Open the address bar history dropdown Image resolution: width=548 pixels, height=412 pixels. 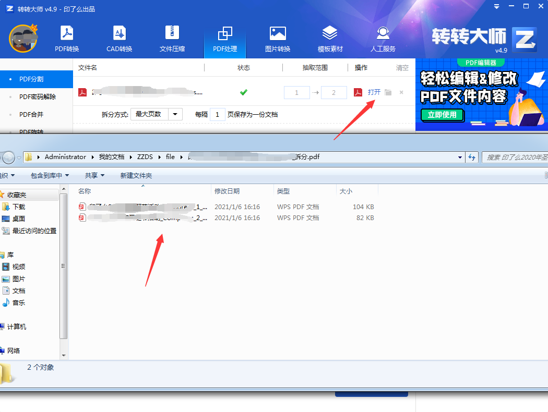(x=460, y=157)
